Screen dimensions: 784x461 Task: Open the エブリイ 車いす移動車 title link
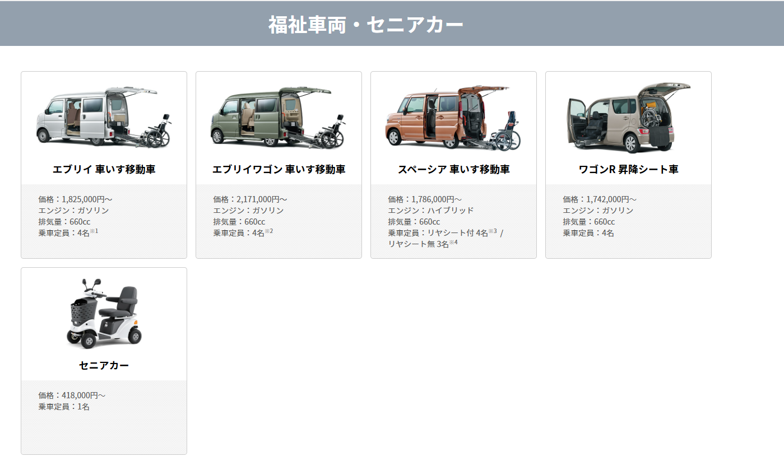(104, 169)
